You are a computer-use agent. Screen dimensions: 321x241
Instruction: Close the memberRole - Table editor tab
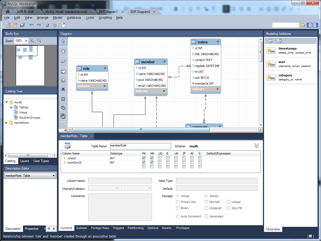[x=91, y=136]
